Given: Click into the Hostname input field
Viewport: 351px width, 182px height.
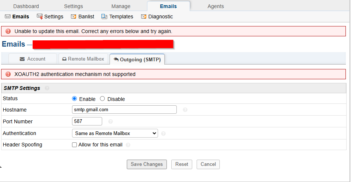Looking at the screenshot, I should point(124,110).
